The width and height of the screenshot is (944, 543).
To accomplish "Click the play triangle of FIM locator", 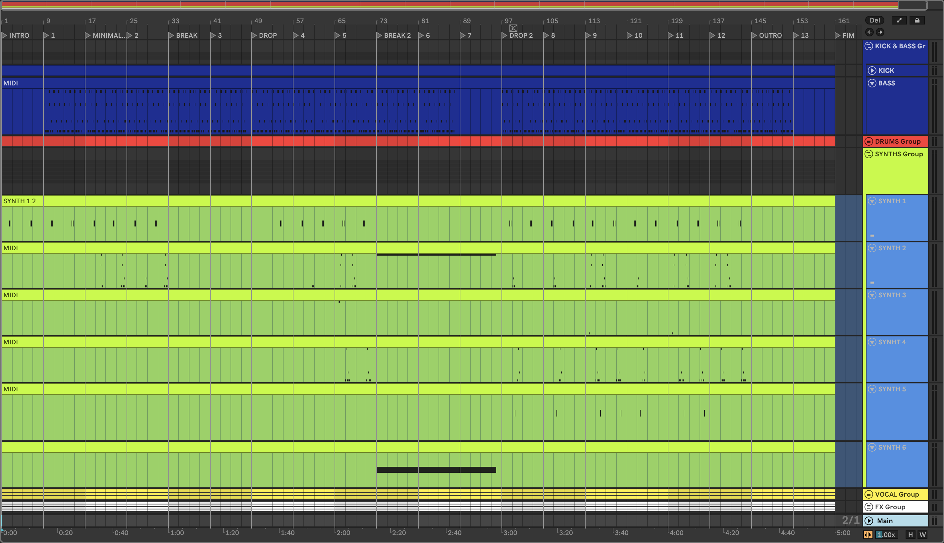I will [x=838, y=35].
